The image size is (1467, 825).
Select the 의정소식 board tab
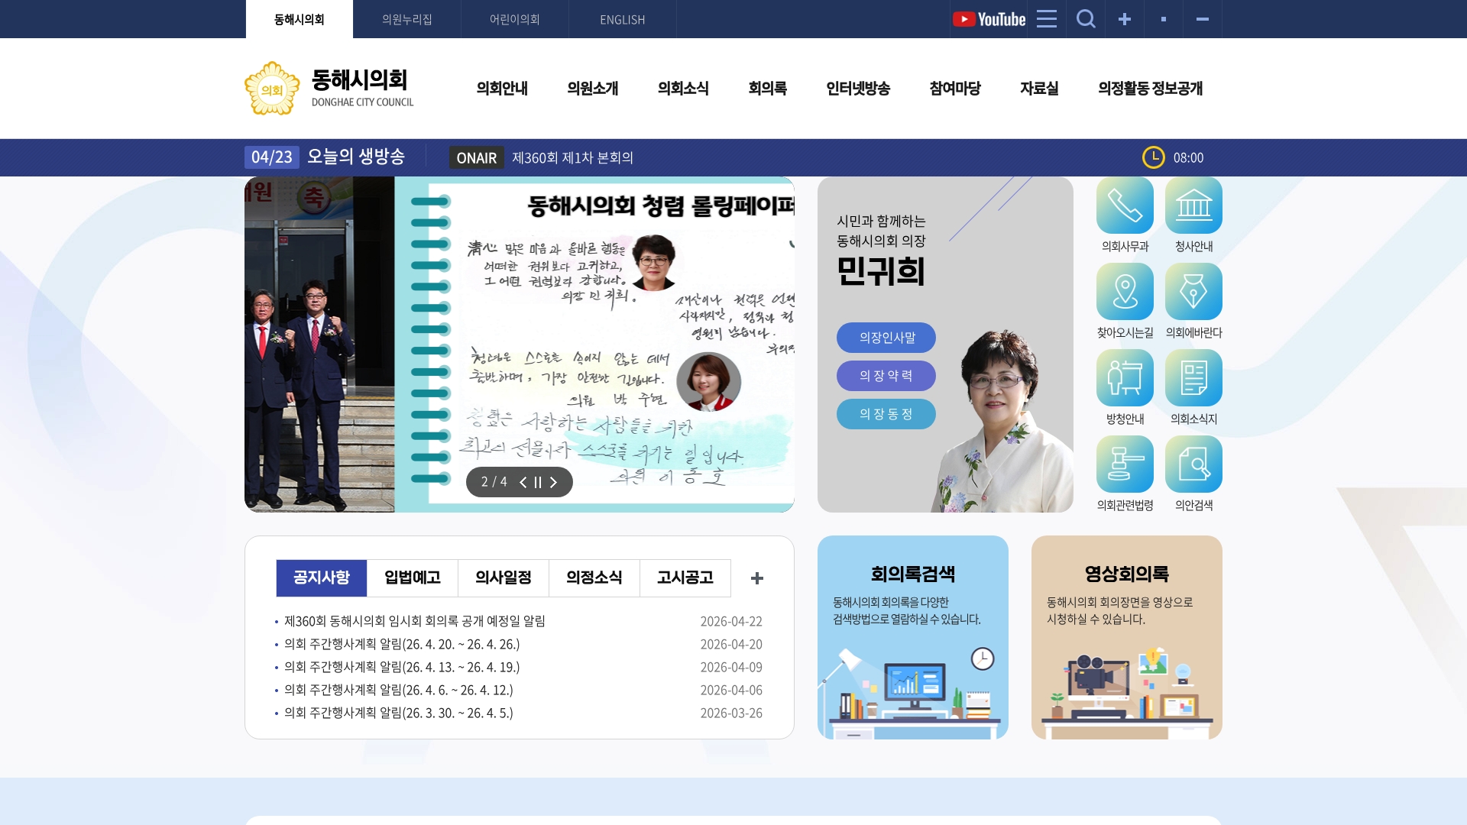pos(594,578)
